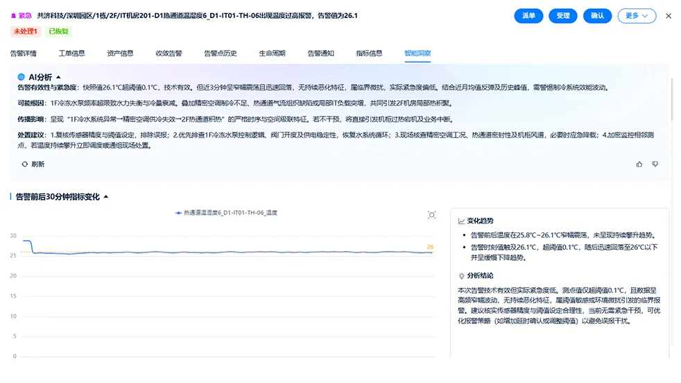Go to the 指标信息 tab
Viewport: 681px width, 383px height.
tap(369, 53)
